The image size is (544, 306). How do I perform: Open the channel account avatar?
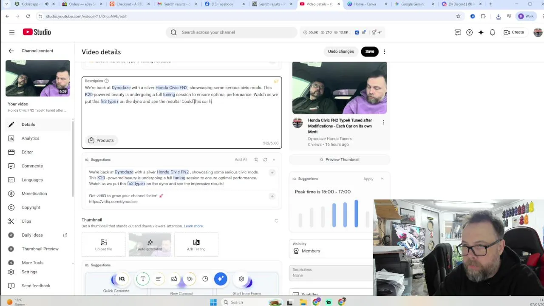[x=538, y=32]
